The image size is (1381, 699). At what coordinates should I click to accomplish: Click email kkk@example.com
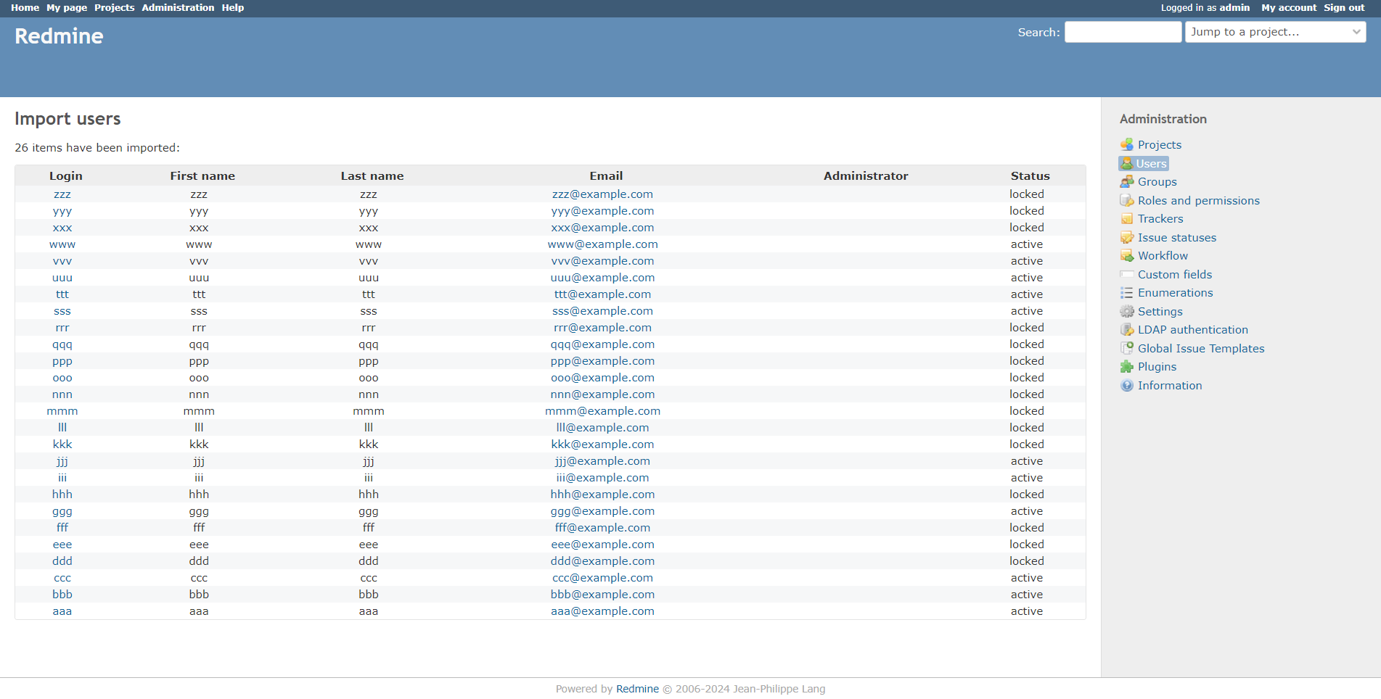click(602, 444)
